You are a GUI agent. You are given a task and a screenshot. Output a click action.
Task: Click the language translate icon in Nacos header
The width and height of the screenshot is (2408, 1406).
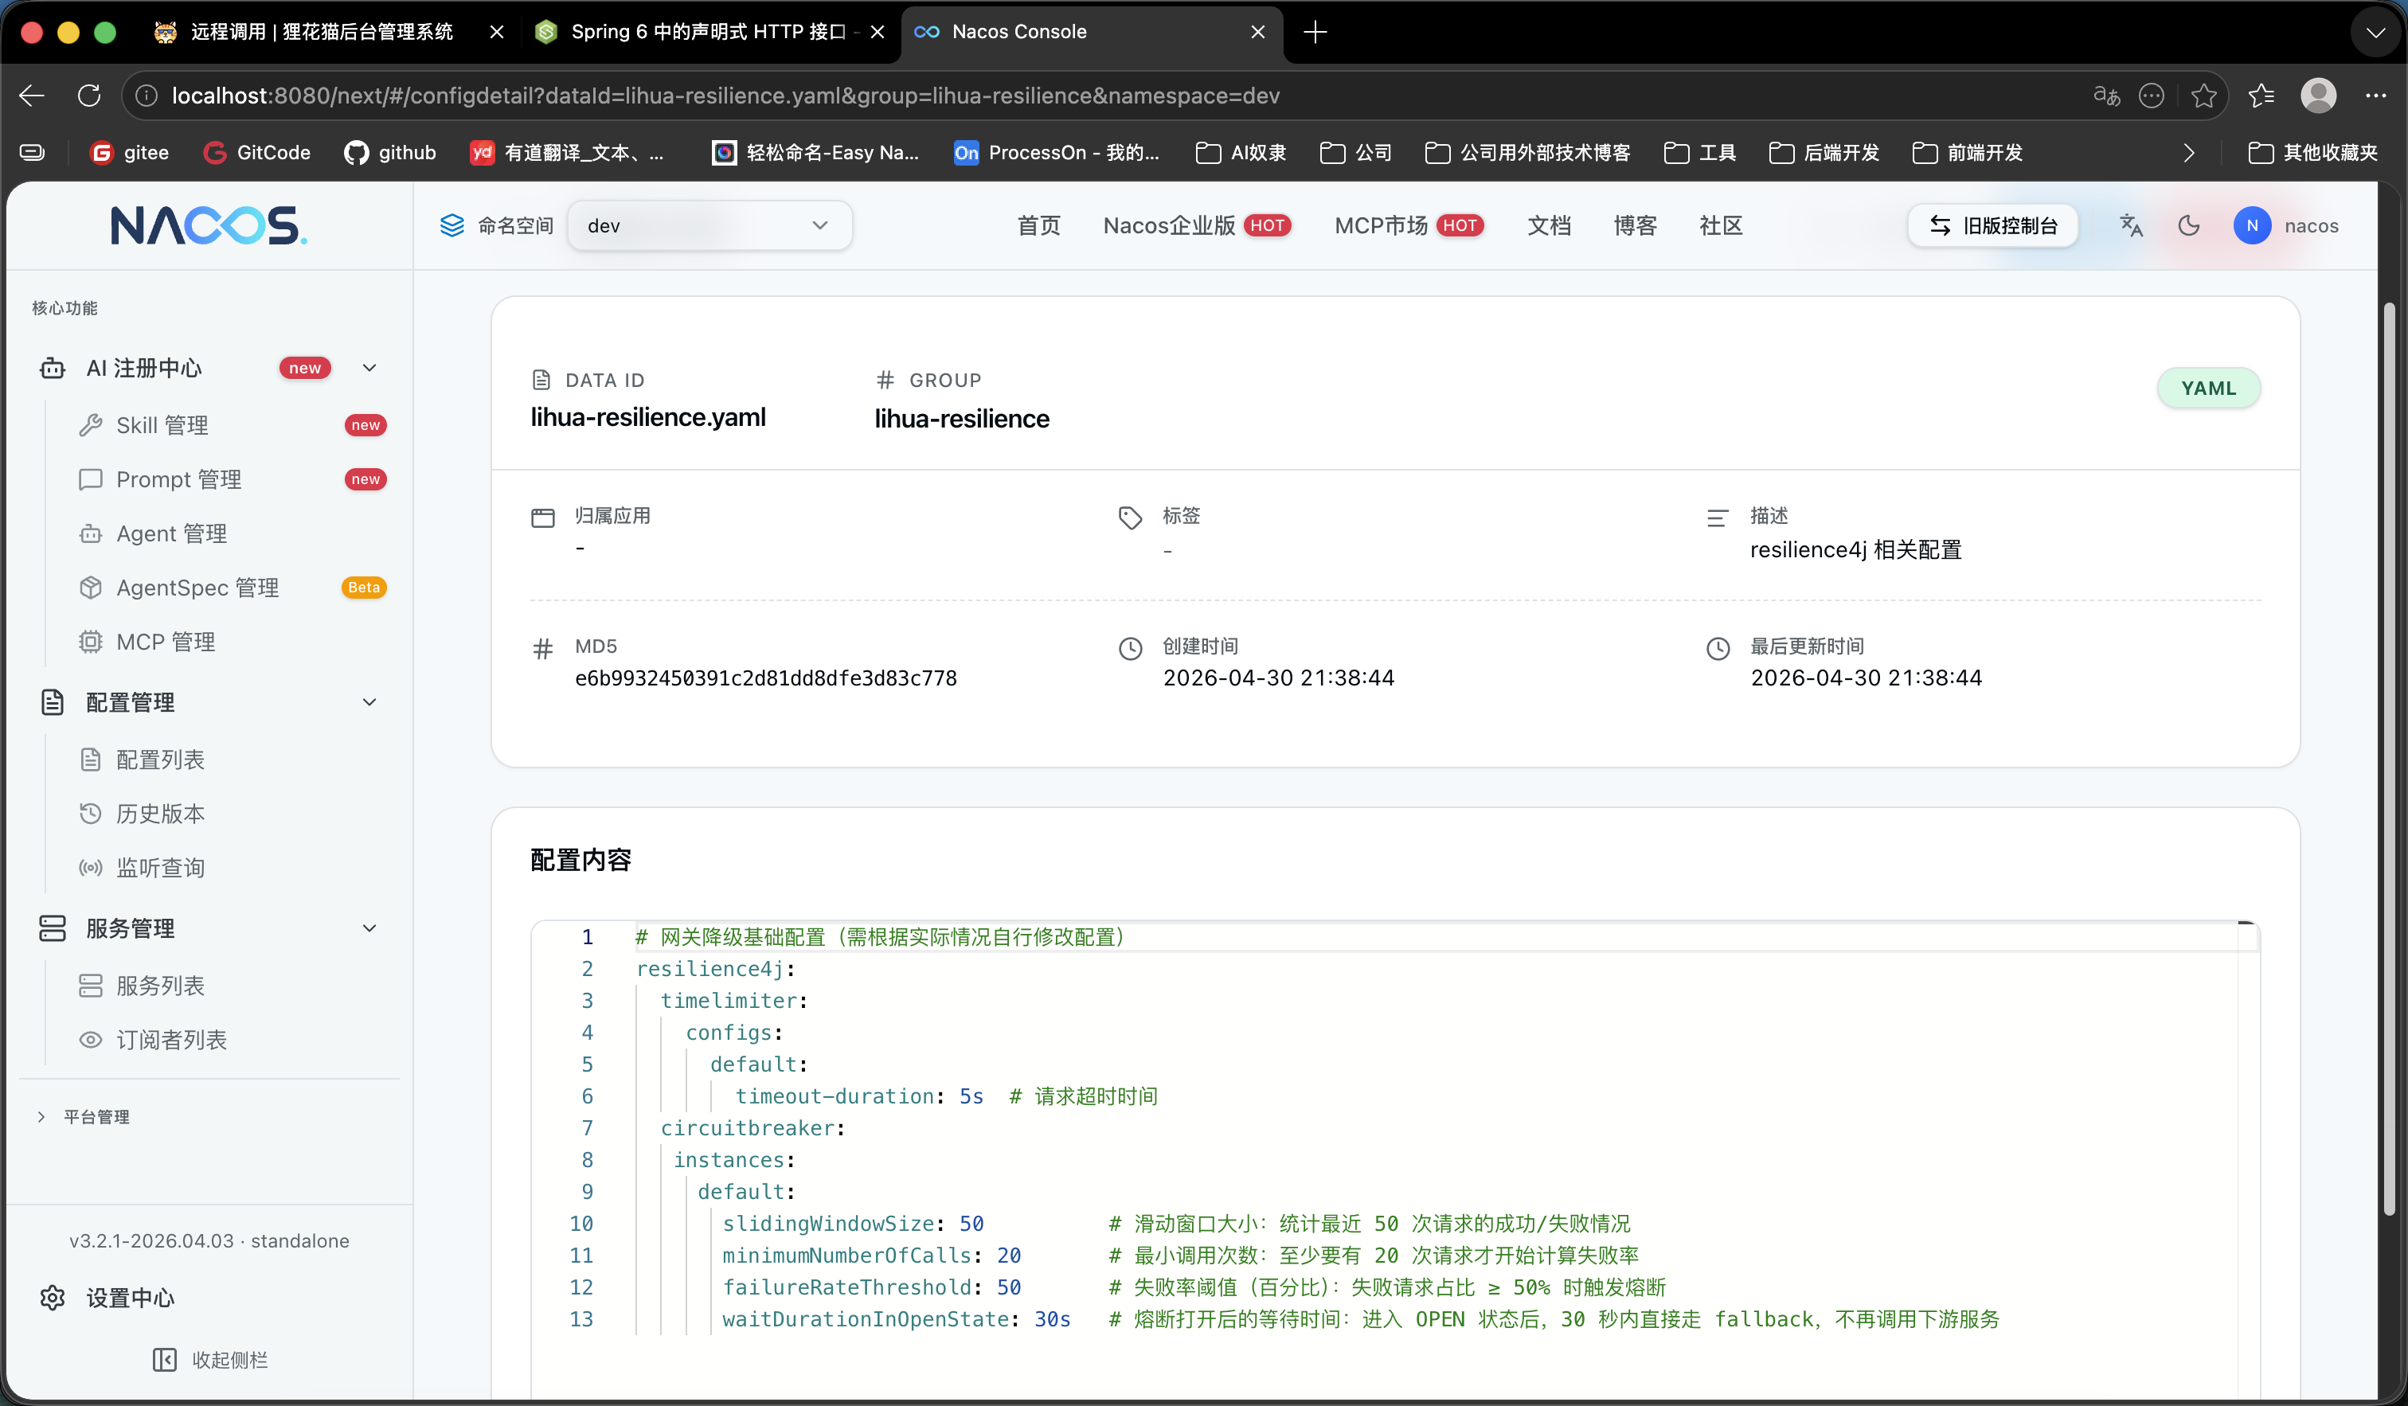2131,225
